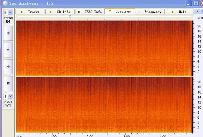
Task: Click the lower channel spectrogram
Action: (x=104, y=105)
